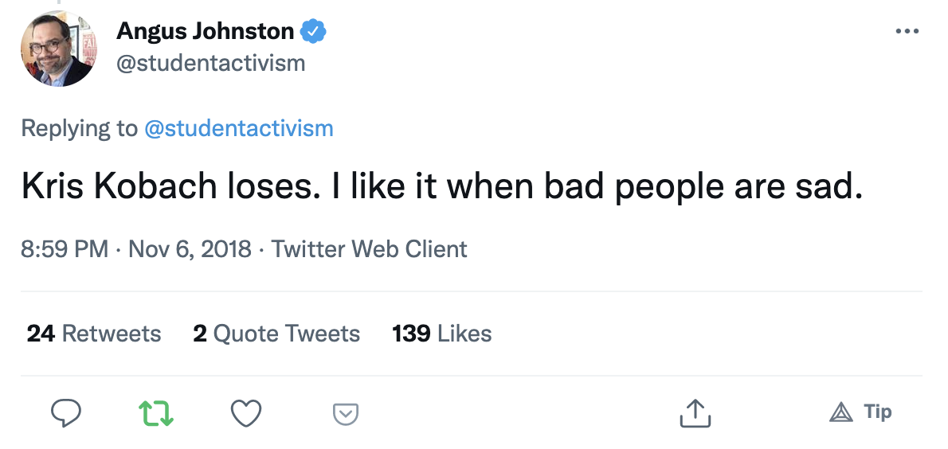948x449 pixels.
Task: Click the Tip text label
Action: [x=878, y=412]
